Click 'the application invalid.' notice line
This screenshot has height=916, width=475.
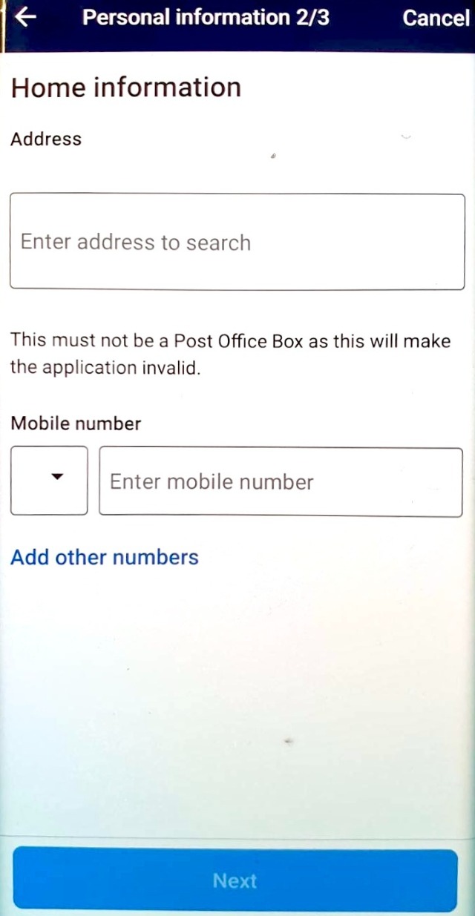tap(105, 368)
